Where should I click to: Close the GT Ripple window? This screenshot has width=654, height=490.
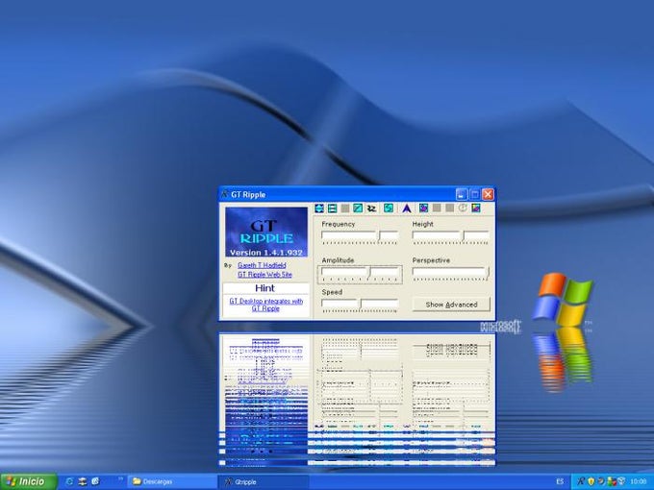488,194
